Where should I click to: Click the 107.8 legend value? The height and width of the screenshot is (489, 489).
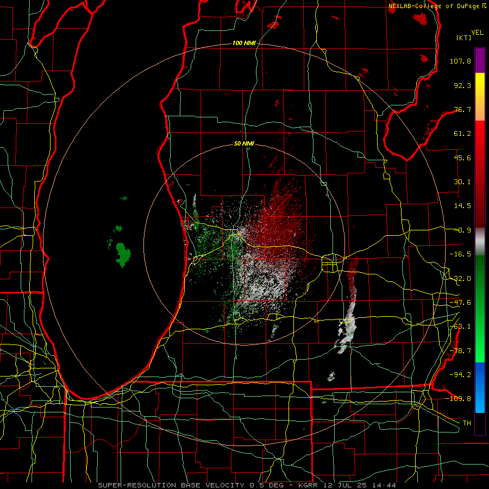click(460, 61)
